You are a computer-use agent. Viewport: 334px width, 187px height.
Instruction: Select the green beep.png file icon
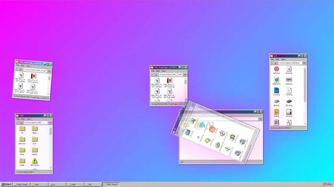point(277,79)
